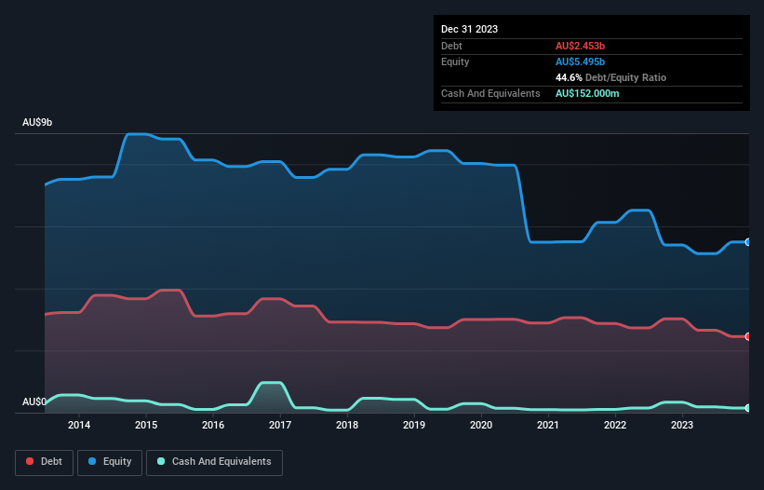Click the AU$9b y-axis label
Image resolution: width=764 pixels, height=490 pixels.
click(x=37, y=122)
